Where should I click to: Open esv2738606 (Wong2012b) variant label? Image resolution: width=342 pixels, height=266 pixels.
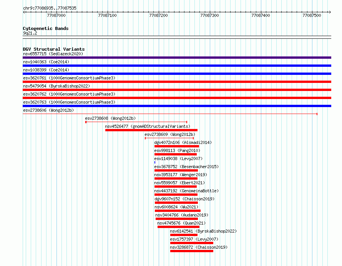coord(48,110)
